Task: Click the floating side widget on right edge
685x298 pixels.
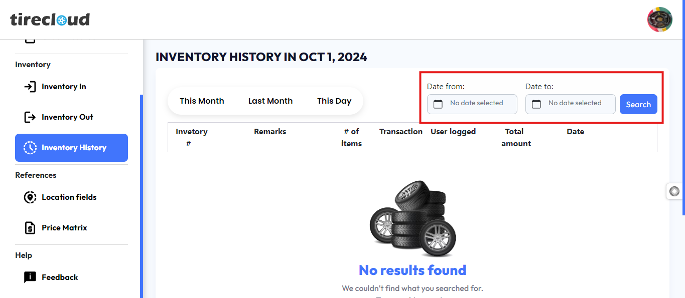Action: click(x=674, y=191)
